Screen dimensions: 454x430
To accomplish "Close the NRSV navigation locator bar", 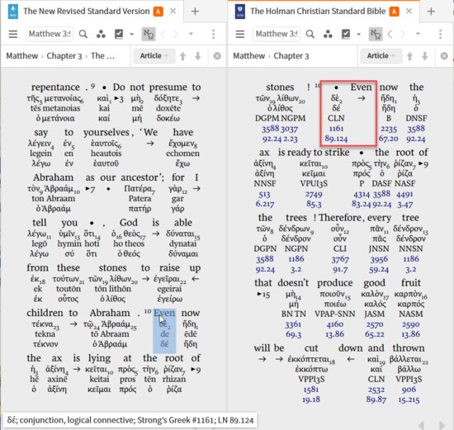I will (x=217, y=56).
